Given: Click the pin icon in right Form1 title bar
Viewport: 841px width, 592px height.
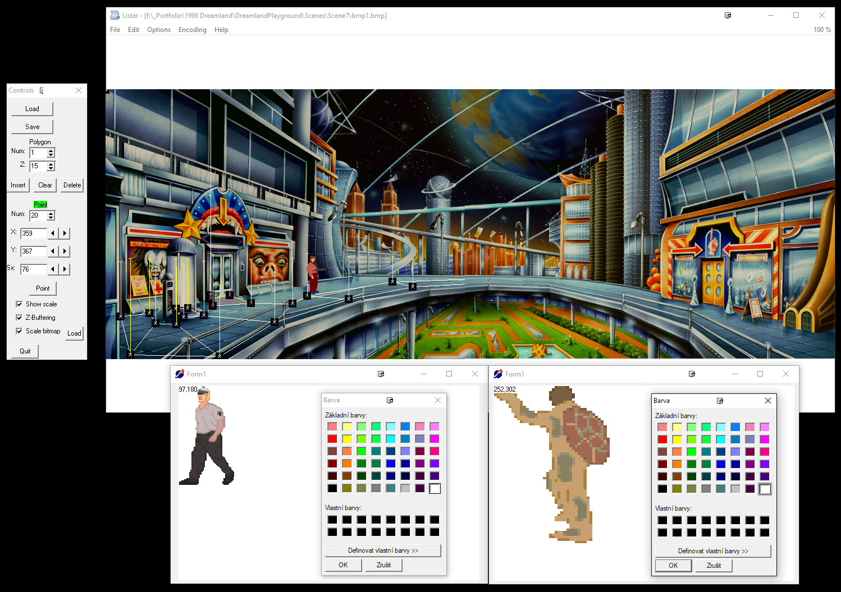Looking at the screenshot, I should 692,374.
